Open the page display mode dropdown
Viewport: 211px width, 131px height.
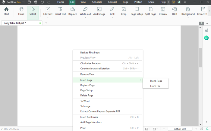coord(155,129)
